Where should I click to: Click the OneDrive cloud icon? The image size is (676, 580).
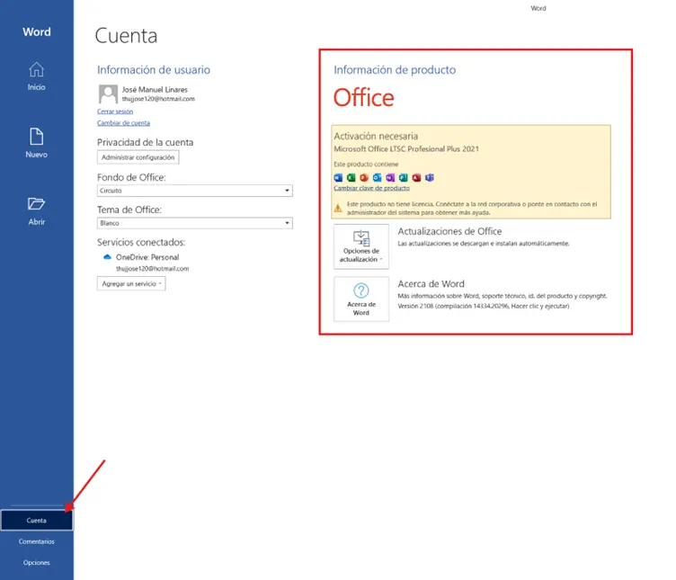pos(107,257)
